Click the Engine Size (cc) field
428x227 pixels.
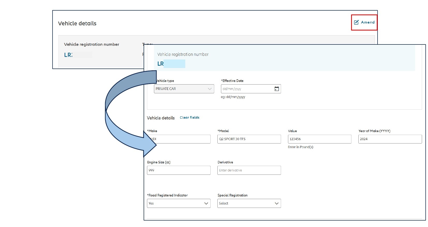179,170
